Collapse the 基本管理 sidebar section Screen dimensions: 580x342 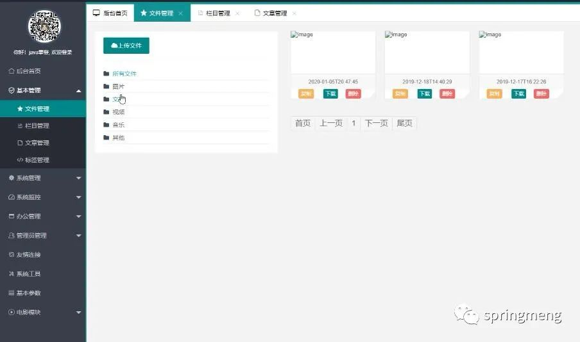(x=78, y=91)
